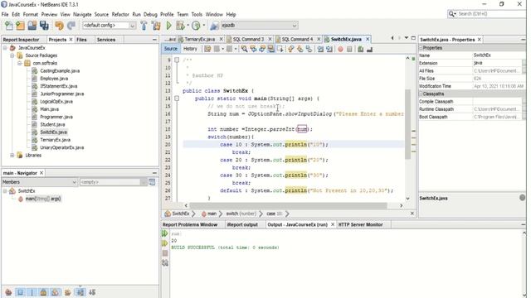Click the Debug Project toolbar icon

[181, 26]
